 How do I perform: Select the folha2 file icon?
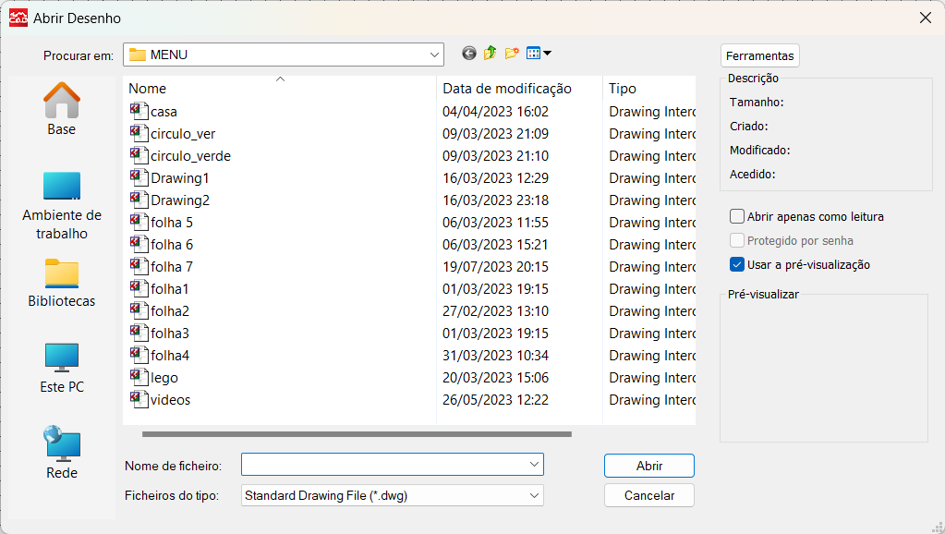[139, 310]
